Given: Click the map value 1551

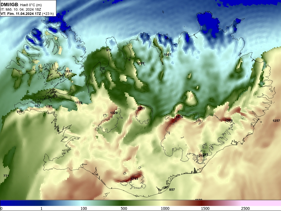Looking at the screenshot, I should point(141,108).
